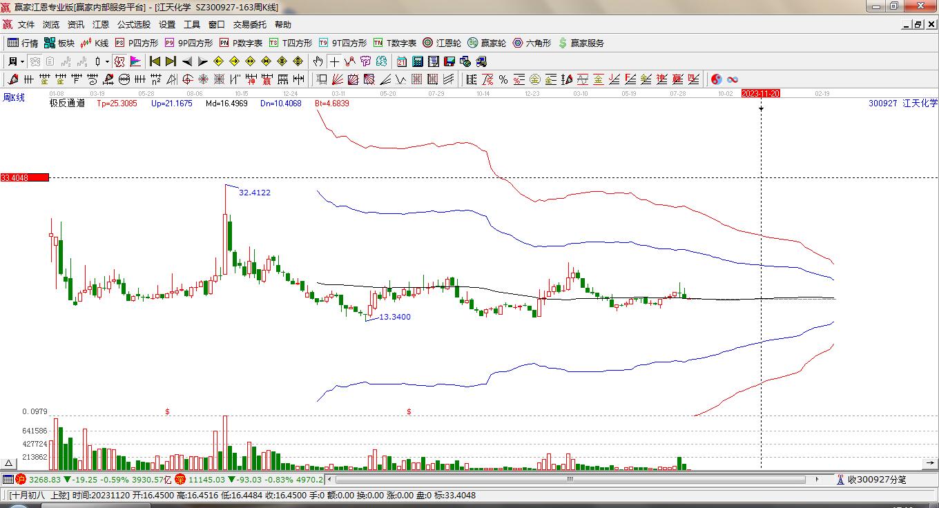Click the 周K线 chart label
The width and height of the screenshot is (939, 508).
point(14,98)
